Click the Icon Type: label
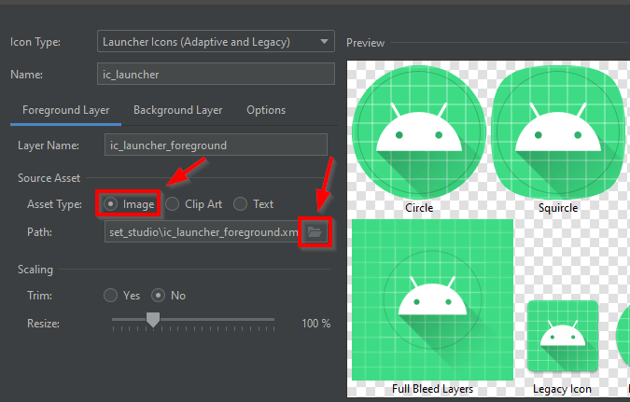 (x=35, y=42)
